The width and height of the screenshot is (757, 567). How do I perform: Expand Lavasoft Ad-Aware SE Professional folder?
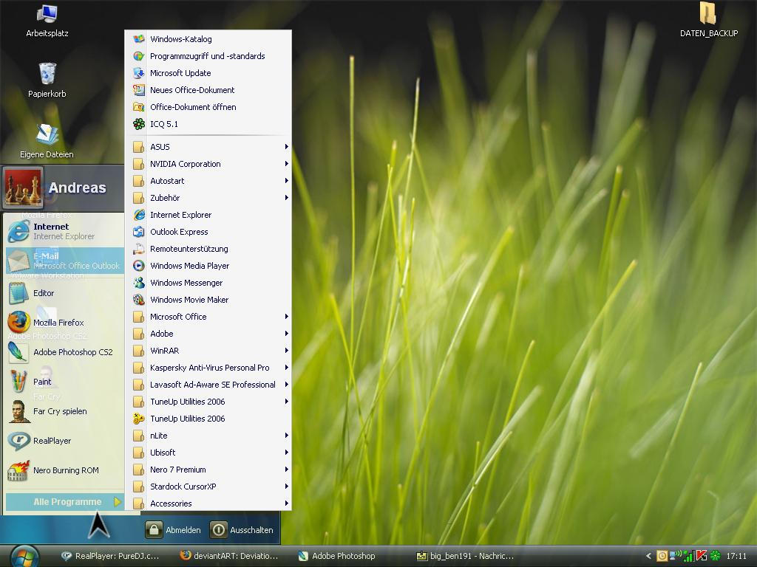point(208,384)
